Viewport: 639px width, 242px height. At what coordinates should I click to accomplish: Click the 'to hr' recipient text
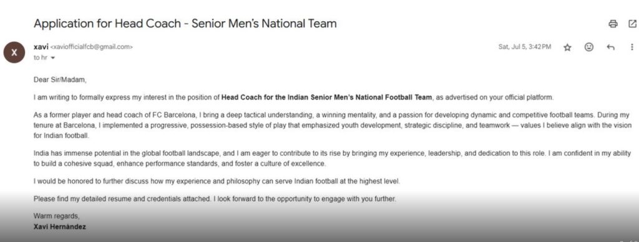click(x=41, y=58)
